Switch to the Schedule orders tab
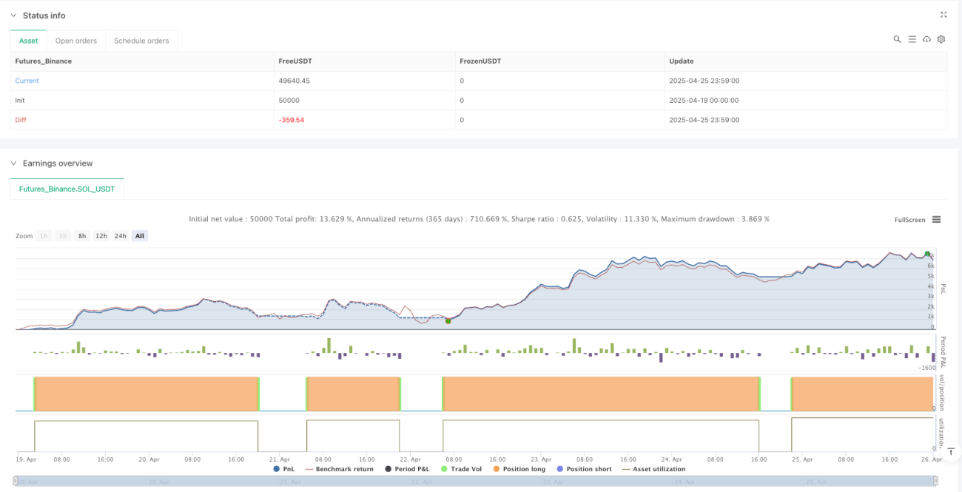962x492 pixels. 141,41
